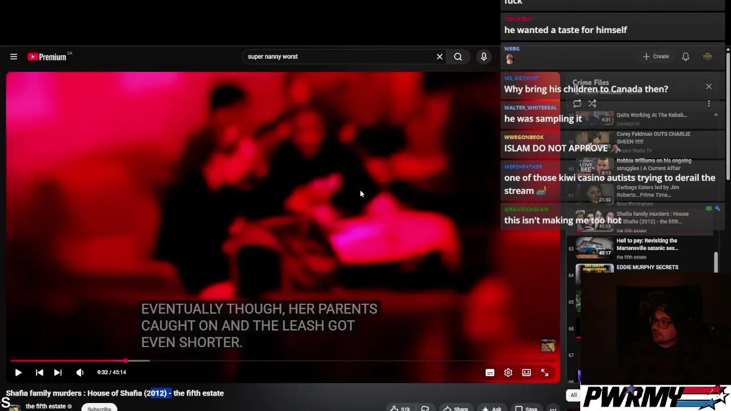Open the account avatar menu

[708, 57]
